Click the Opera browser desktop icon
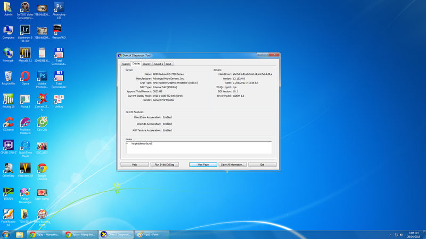This screenshot has height=239, width=426. [25, 77]
